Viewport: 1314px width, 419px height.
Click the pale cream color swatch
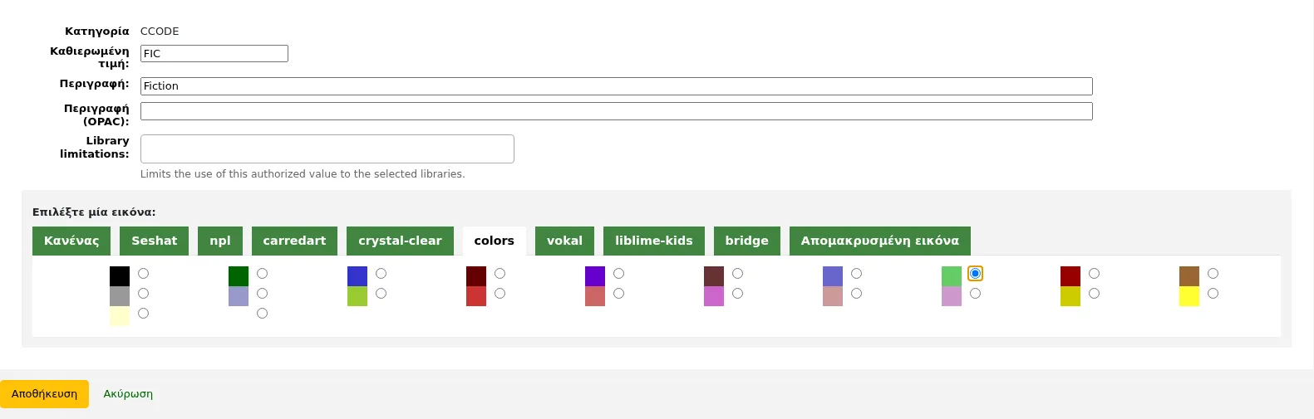tap(120, 316)
